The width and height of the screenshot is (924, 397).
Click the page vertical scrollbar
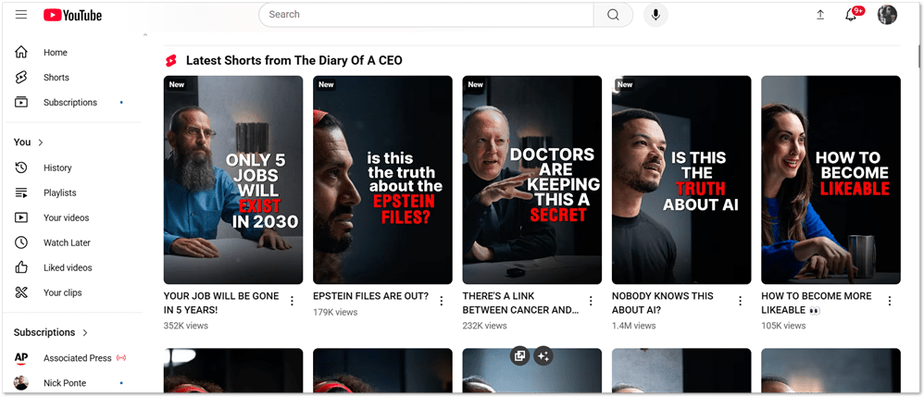[920, 56]
